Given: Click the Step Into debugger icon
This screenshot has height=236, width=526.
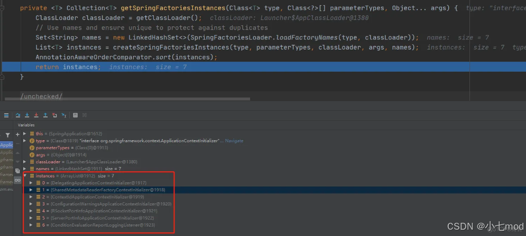Looking at the screenshot, I should pos(27,115).
